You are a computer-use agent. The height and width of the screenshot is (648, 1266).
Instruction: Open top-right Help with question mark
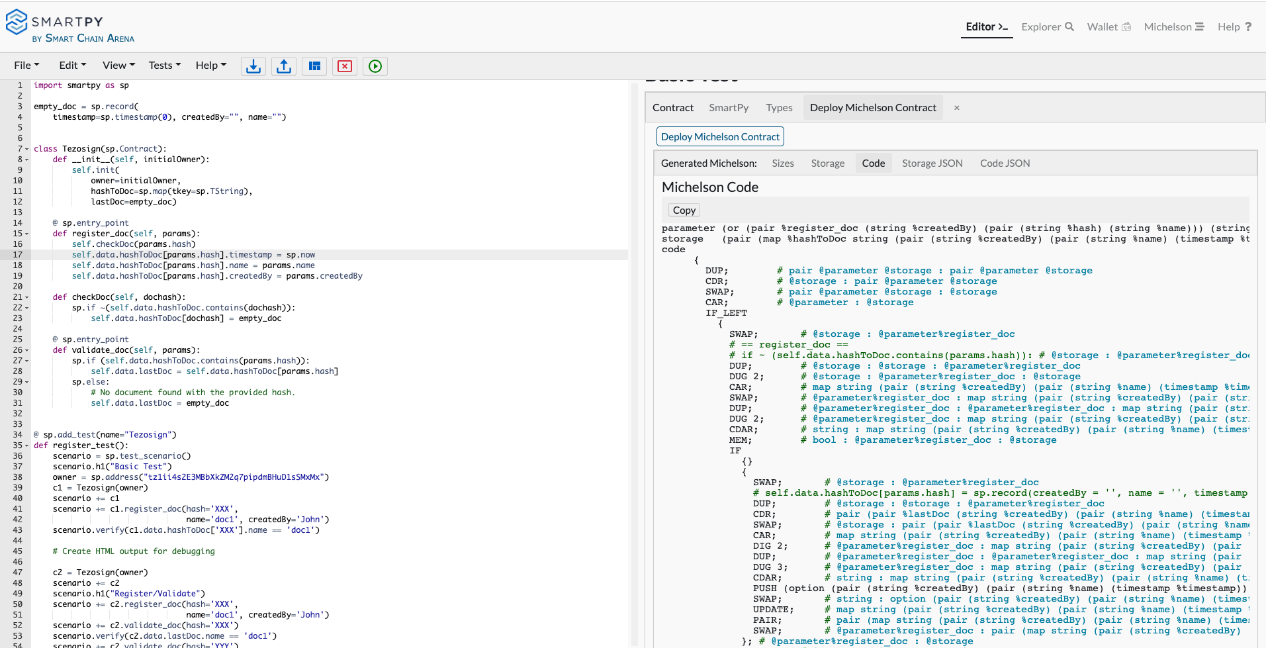click(1235, 27)
